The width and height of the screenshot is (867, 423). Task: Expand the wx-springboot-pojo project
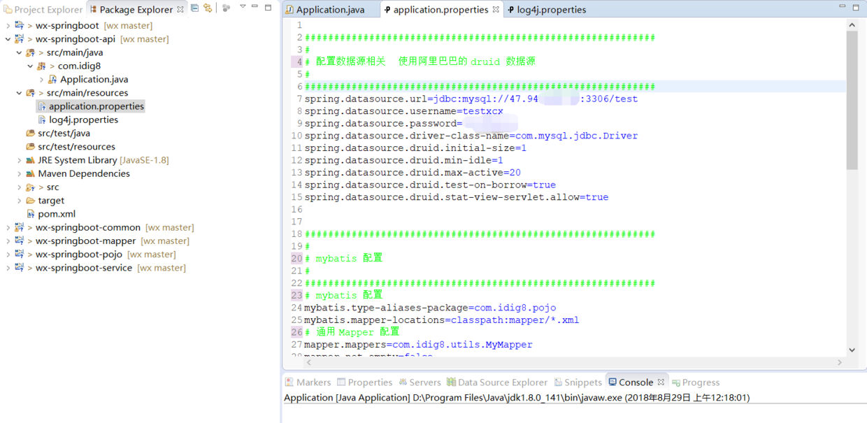click(8, 254)
